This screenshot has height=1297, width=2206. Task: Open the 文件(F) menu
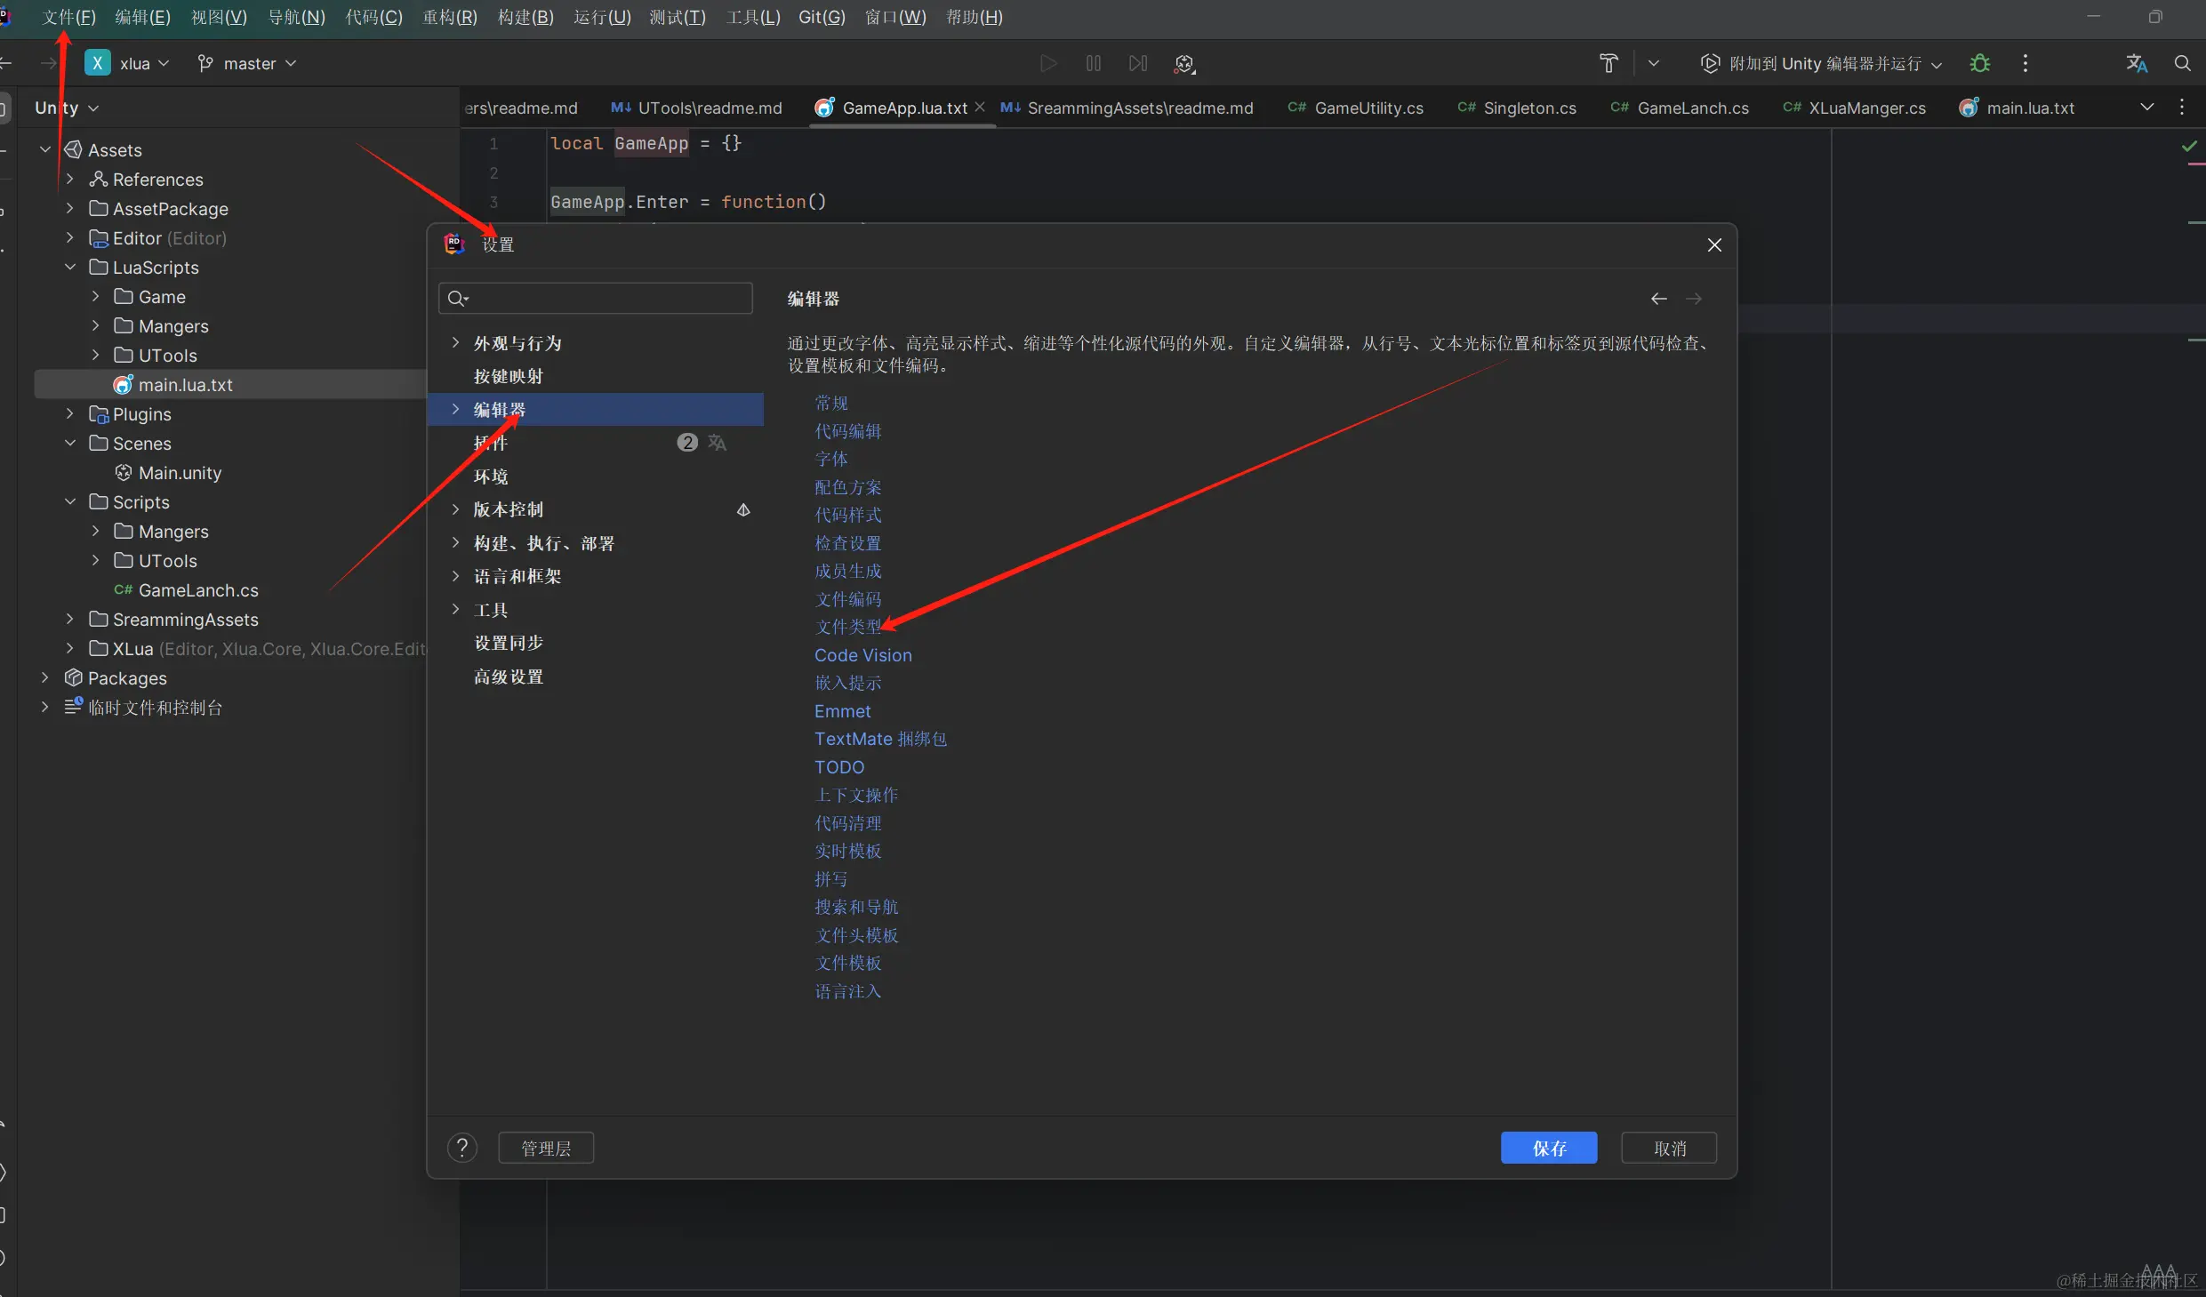point(69,17)
